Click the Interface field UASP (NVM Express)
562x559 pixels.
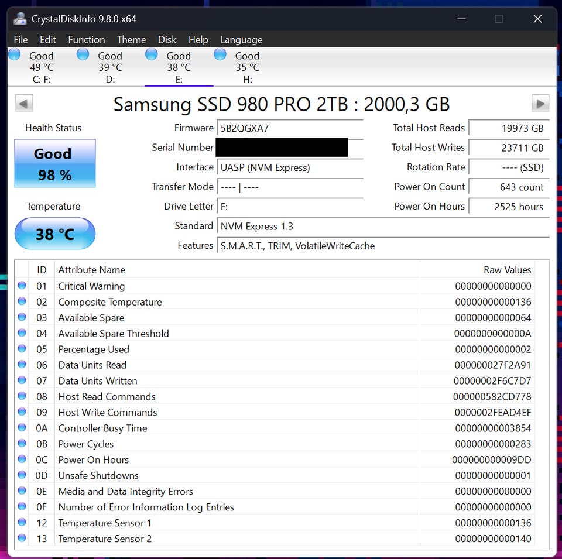(290, 167)
